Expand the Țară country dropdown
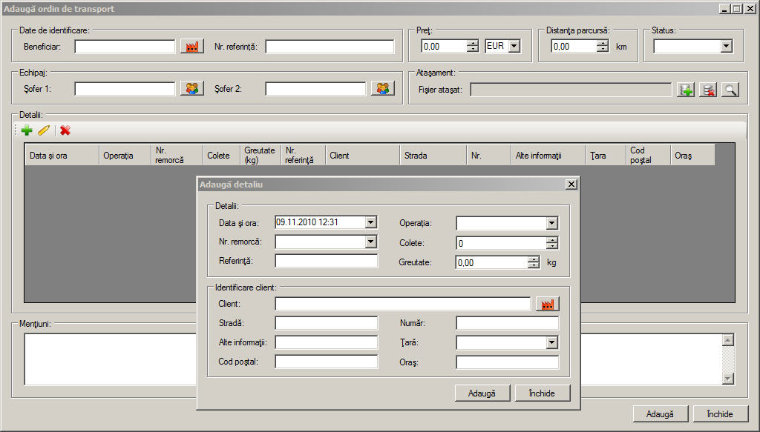This screenshot has height=432, width=760. tap(552, 342)
